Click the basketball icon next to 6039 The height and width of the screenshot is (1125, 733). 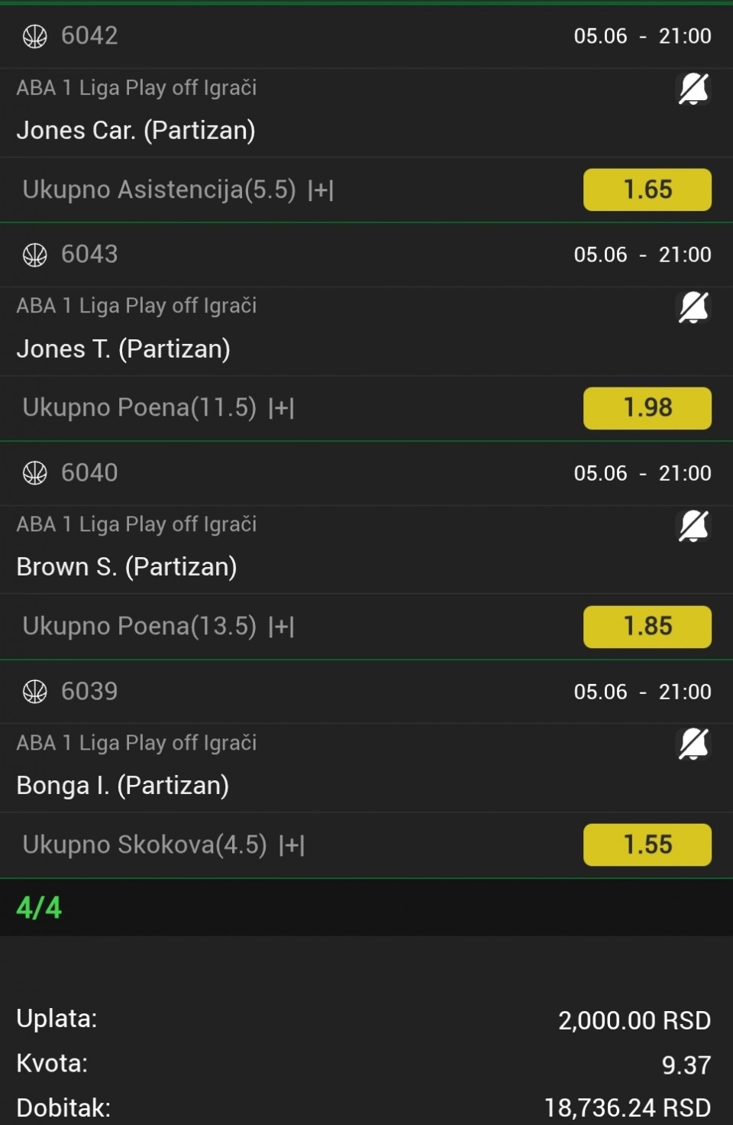(x=35, y=692)
